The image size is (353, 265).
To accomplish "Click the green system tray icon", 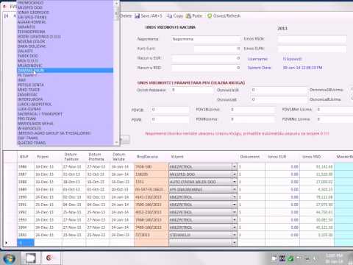I will tap(290, 258).
